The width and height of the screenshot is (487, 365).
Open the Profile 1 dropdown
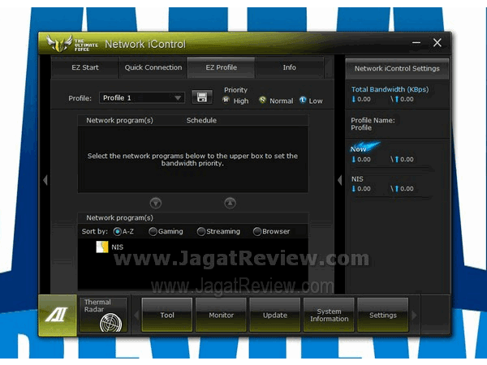click(x=142, y=97)
